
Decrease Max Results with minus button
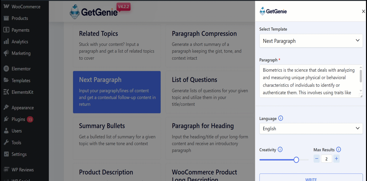317,159
